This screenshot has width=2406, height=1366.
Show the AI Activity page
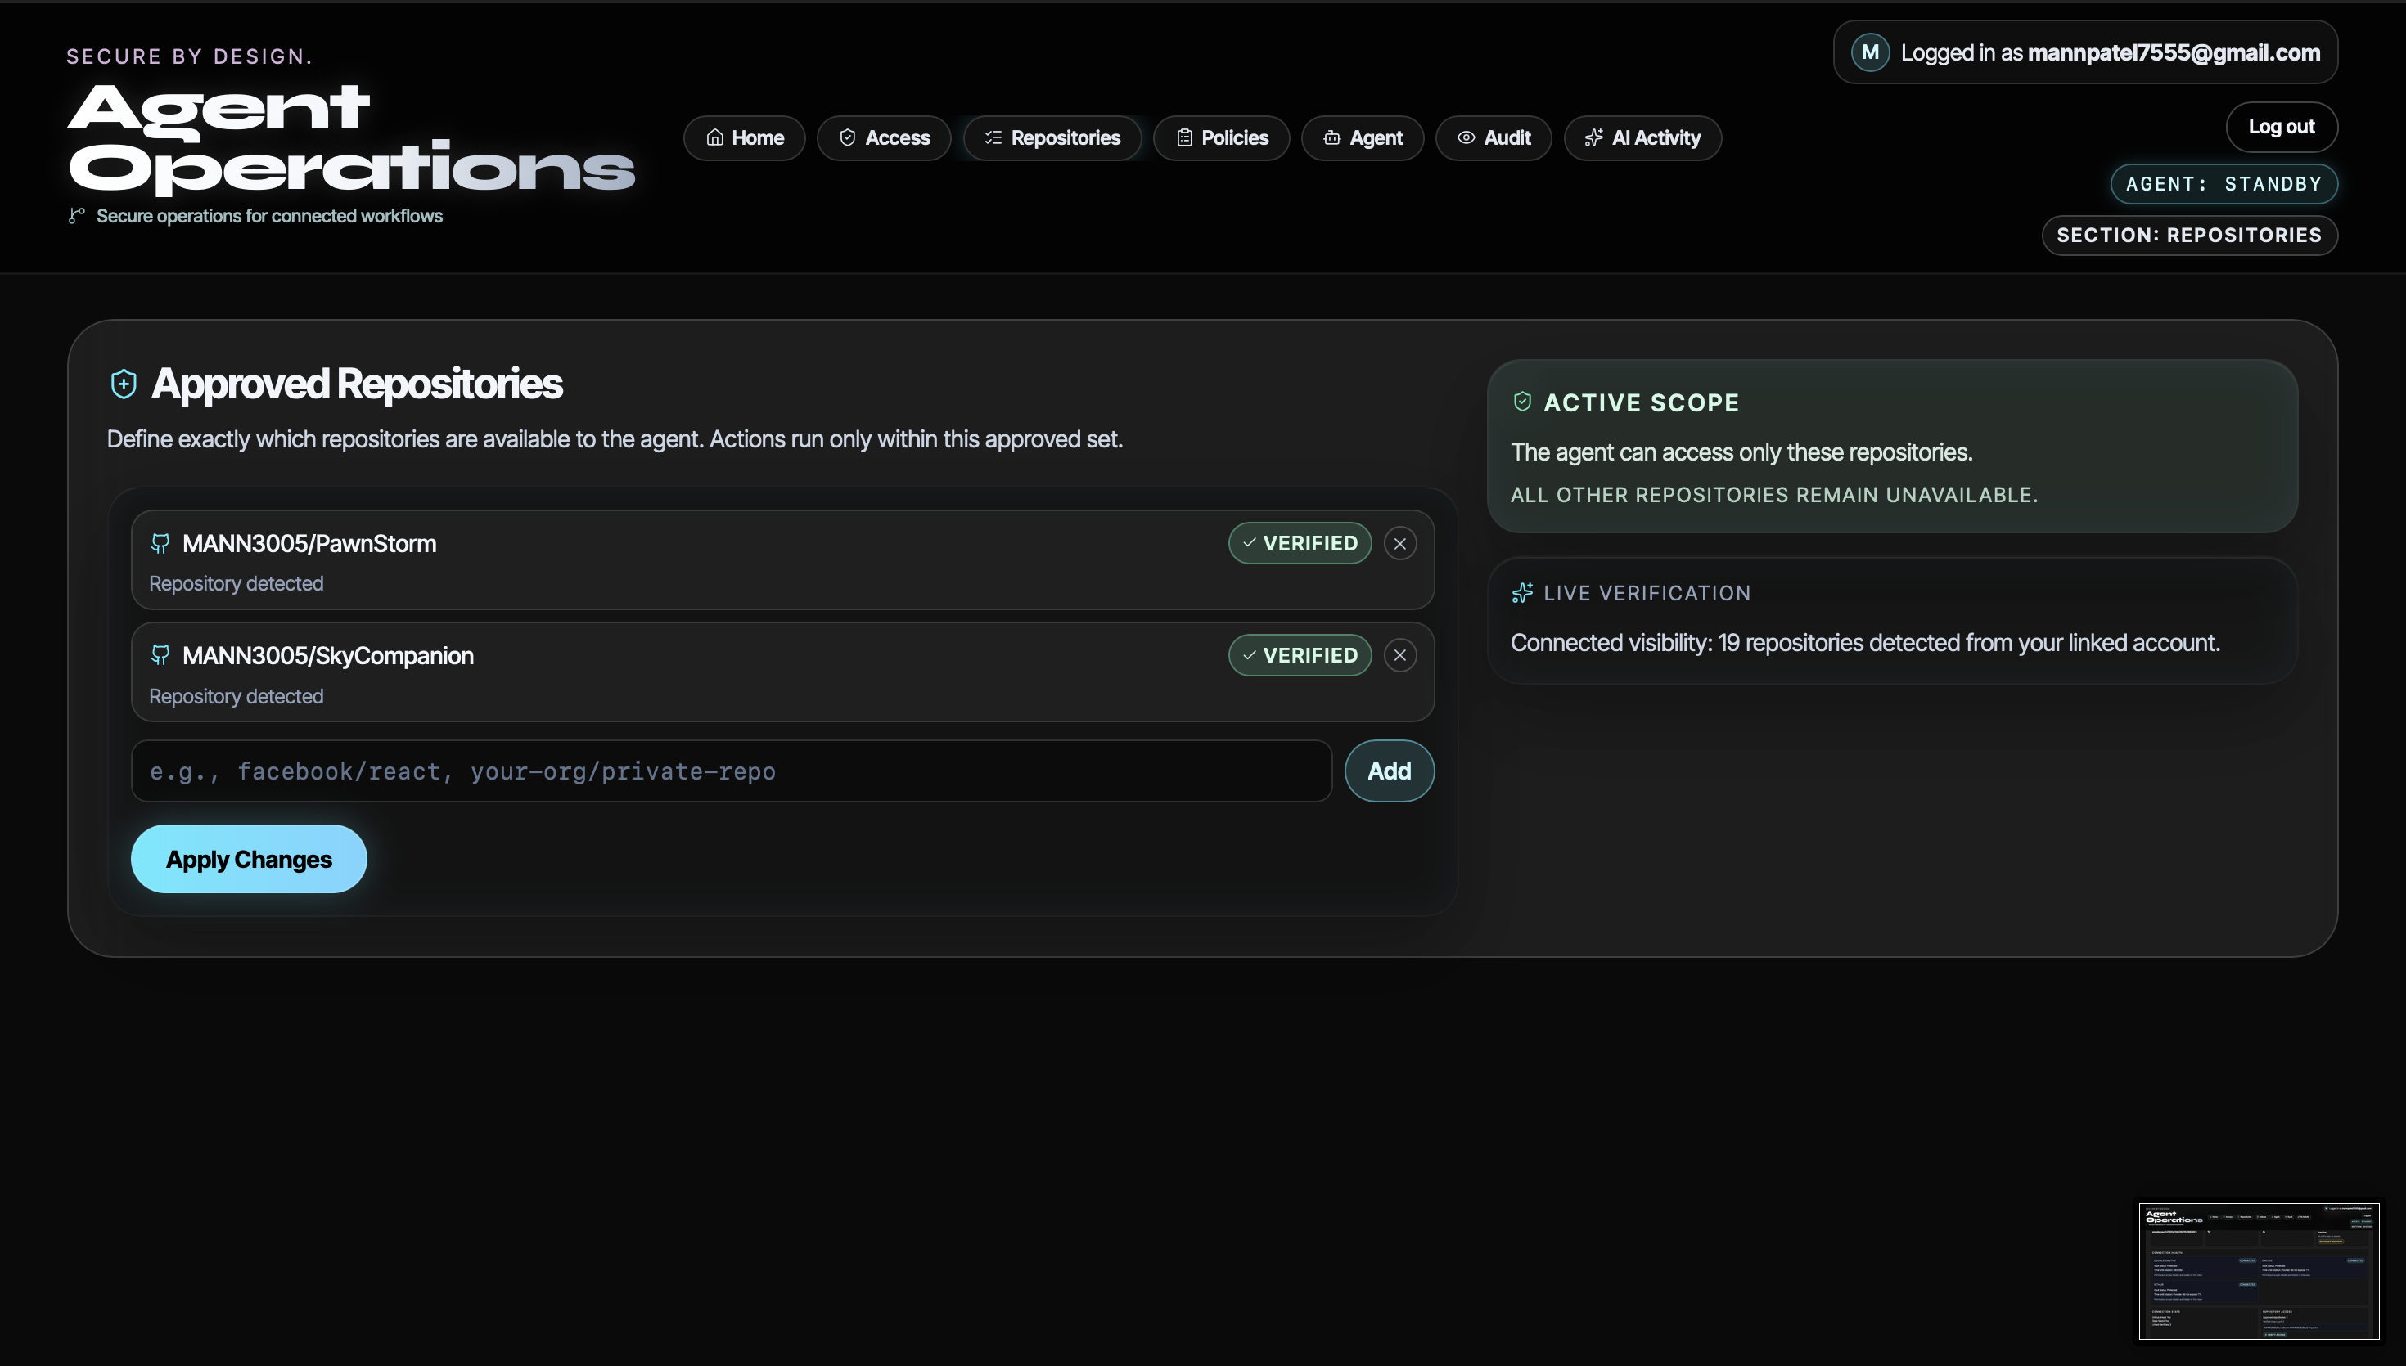1642,138
